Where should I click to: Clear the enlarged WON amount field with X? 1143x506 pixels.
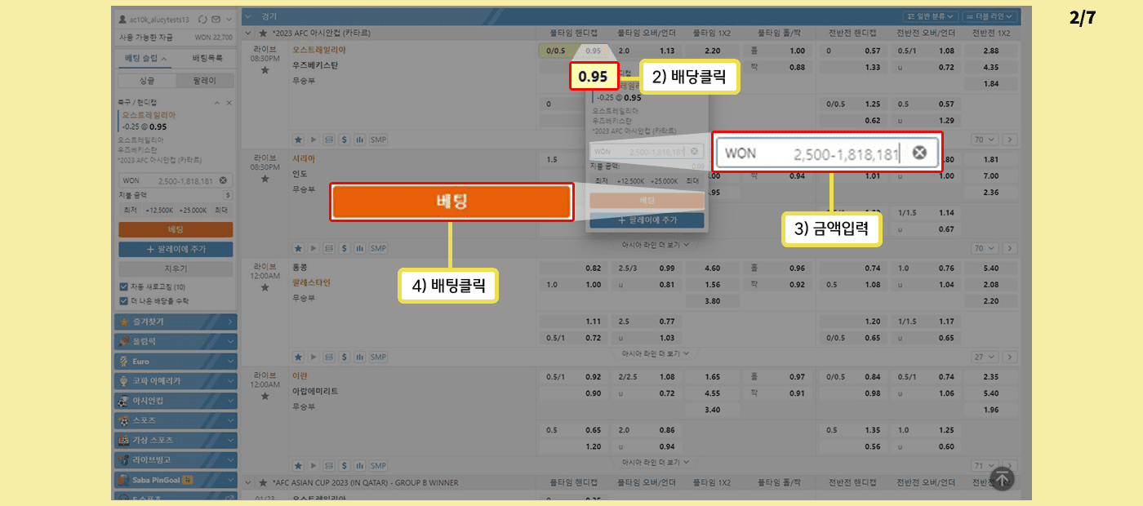pyautogui.click(x=919, y=153)
